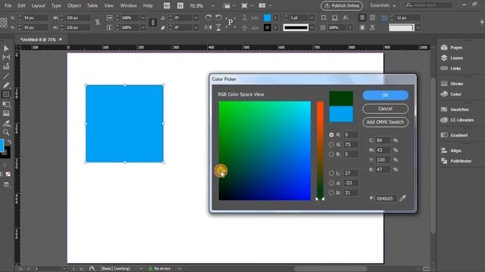Click the Add CMYK Swatch button
This screenshot has width=485, height=272.
tap(385, 122)
